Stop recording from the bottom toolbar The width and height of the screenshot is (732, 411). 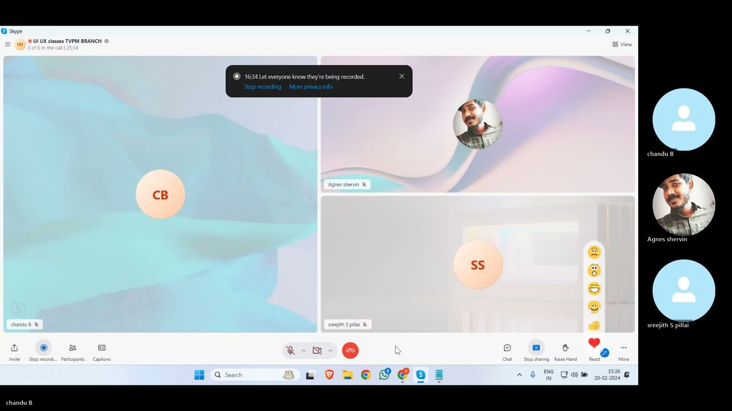point(43,352)
